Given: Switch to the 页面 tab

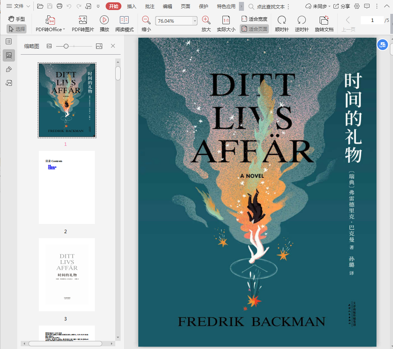Looking at the screenshot, I should coord(186,6).
